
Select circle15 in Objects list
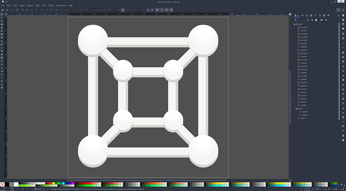click(x=304, y=53)
